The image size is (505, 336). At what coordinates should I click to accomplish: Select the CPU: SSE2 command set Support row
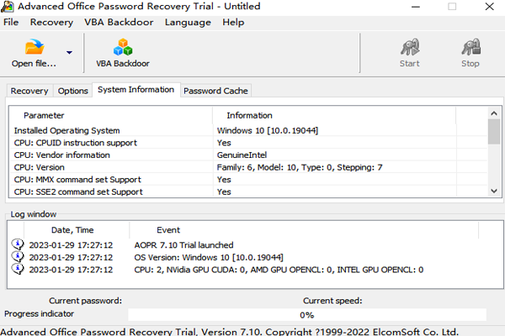[248, 192]
